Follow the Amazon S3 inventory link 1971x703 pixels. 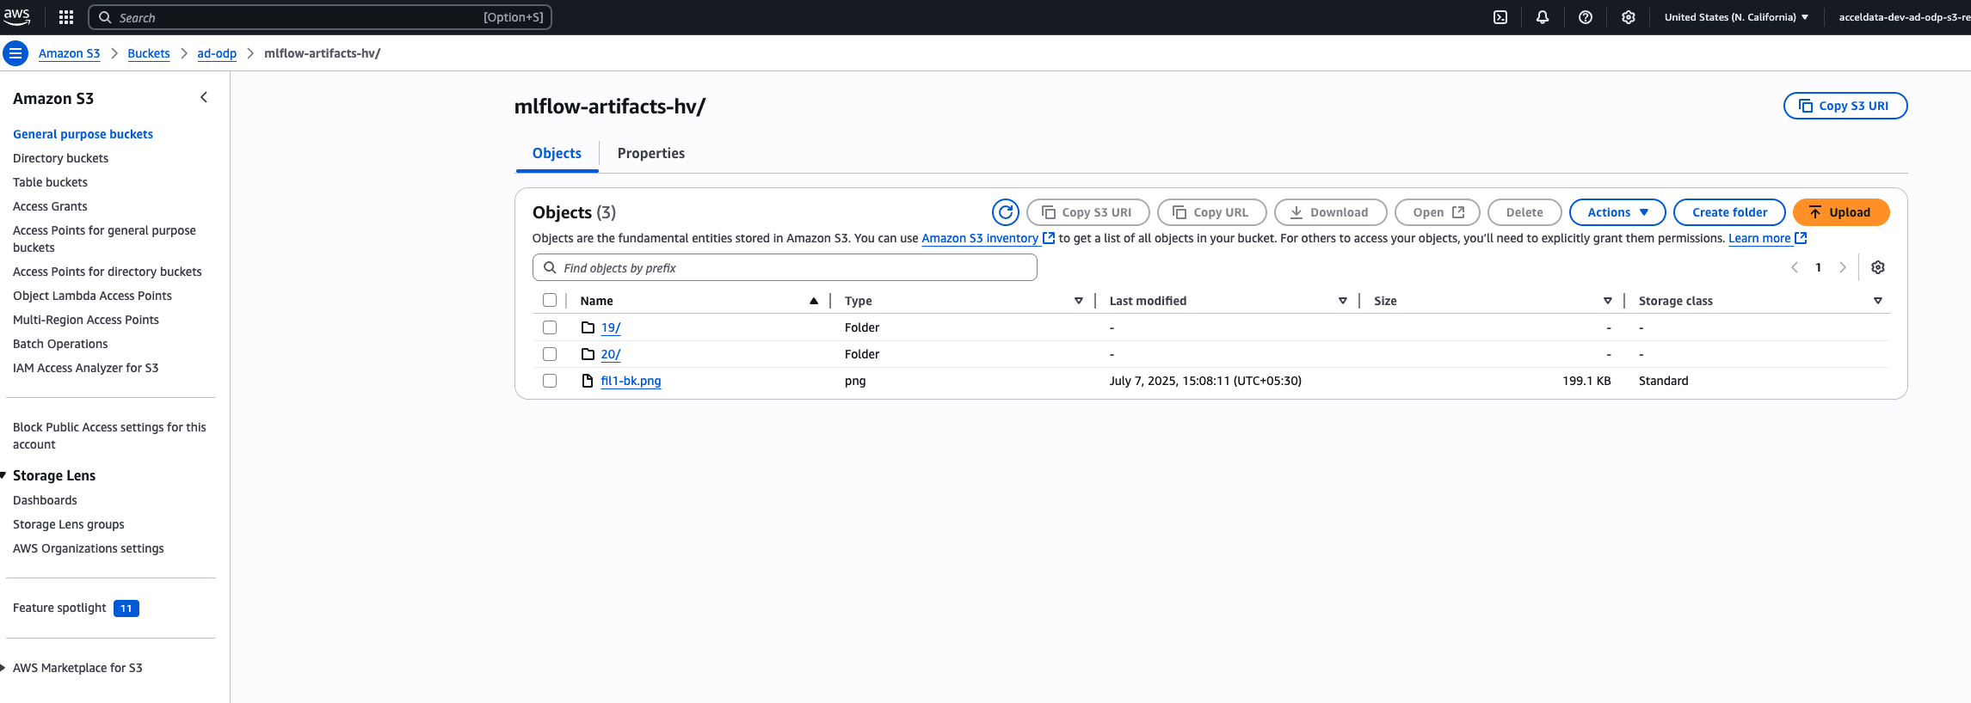(980, 238)
